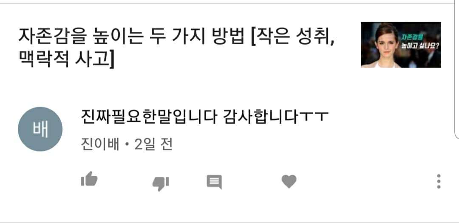Image resolution: width=459 pixels, height=223 pixels.
Task: Click the 2일 전 timestamp
Action: 153,144
